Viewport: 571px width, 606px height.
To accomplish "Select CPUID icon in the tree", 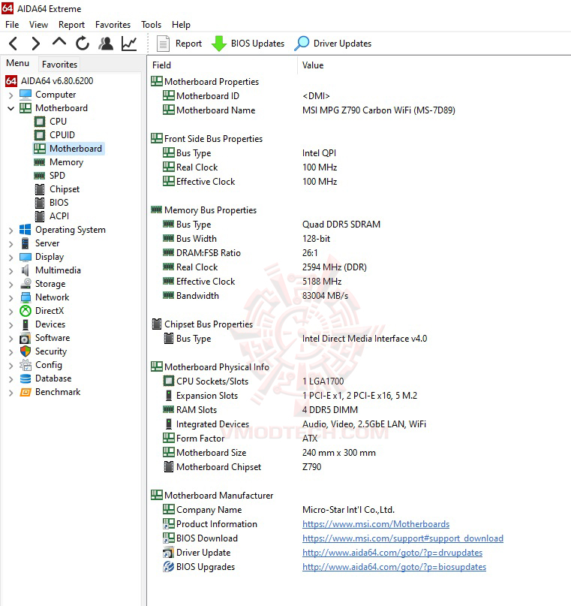I will (39, 135).
